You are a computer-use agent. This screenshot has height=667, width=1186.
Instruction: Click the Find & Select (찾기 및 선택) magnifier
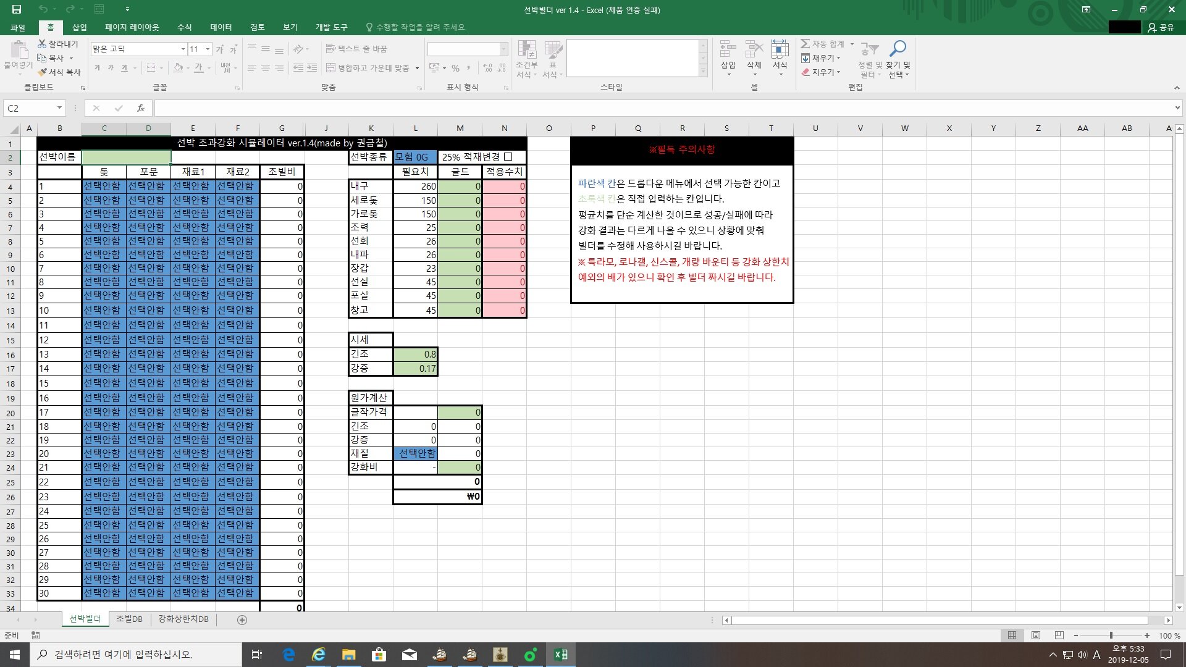[898, 49]
